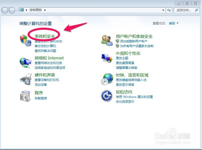This screenshot has height=150, width=202.
Task: Expand the arrow after 控制面板 in the breadcrumb
Action: click(x=45, y=10)
